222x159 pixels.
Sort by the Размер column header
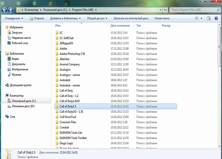pos(166,25)
